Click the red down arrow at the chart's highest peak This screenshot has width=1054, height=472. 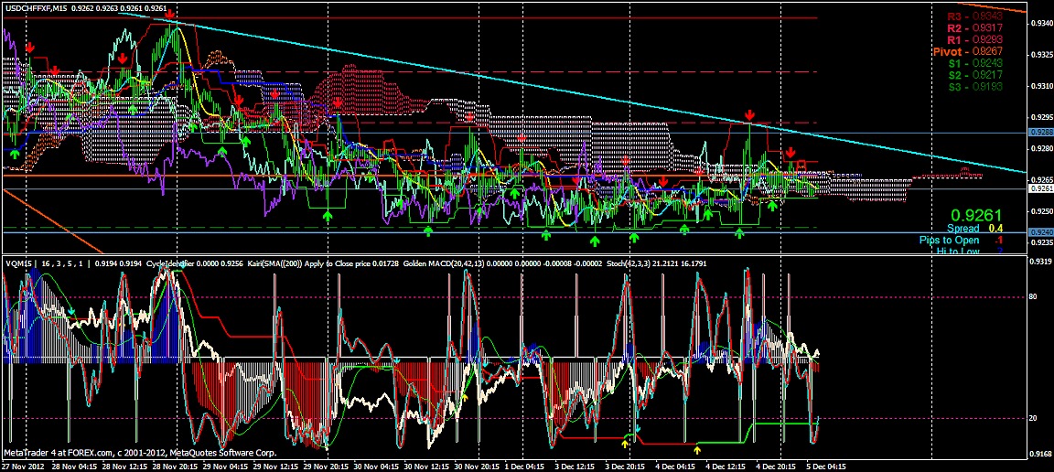tap(170, 15)
